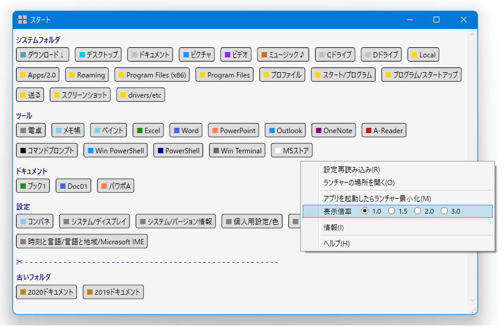Select display scale 1.0 radio
The image size is (504, 326).
click(x=365, y=211)
